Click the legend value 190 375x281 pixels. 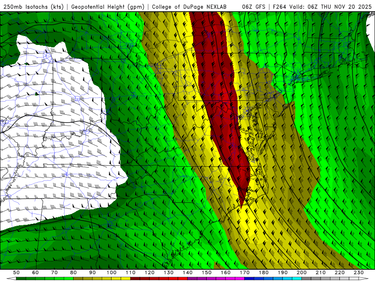pyautogui.click(x=283, y=273)
